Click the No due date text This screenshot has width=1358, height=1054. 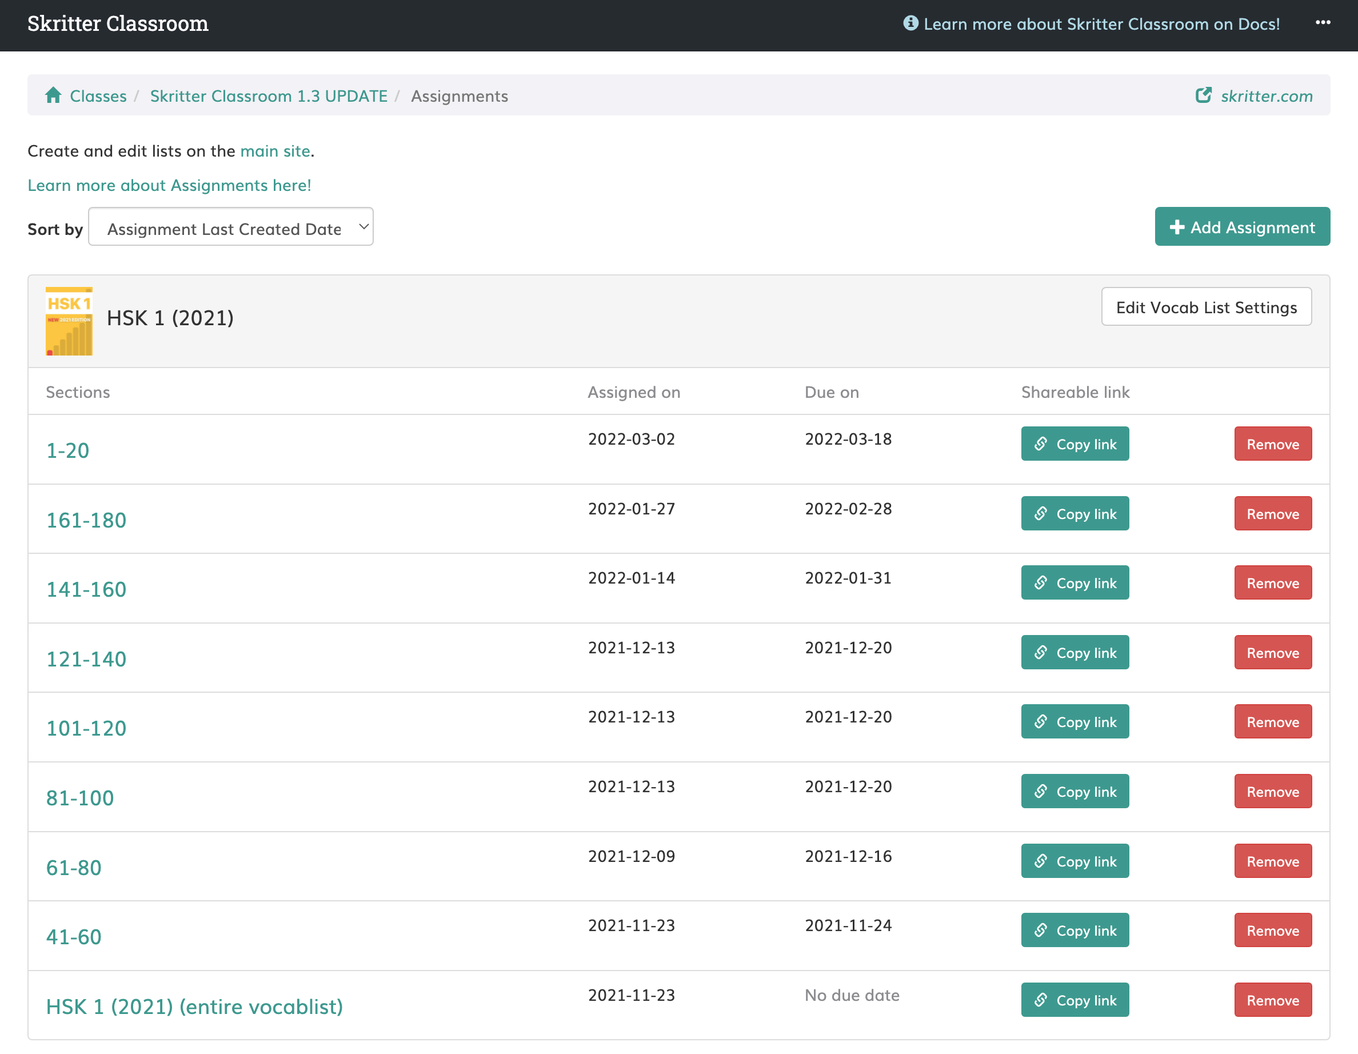(852, 995)
